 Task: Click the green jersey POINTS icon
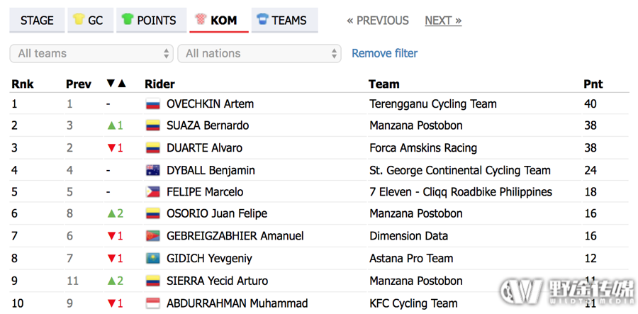128,19
